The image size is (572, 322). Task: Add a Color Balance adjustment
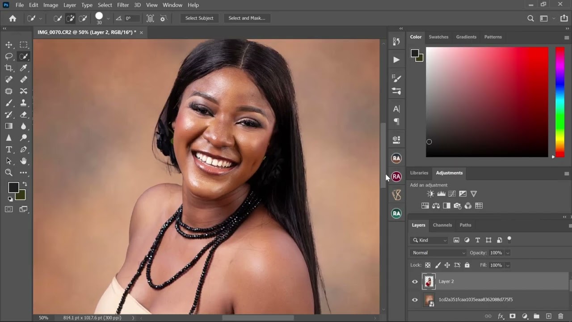pyautogui.click(x=436, y=206)
